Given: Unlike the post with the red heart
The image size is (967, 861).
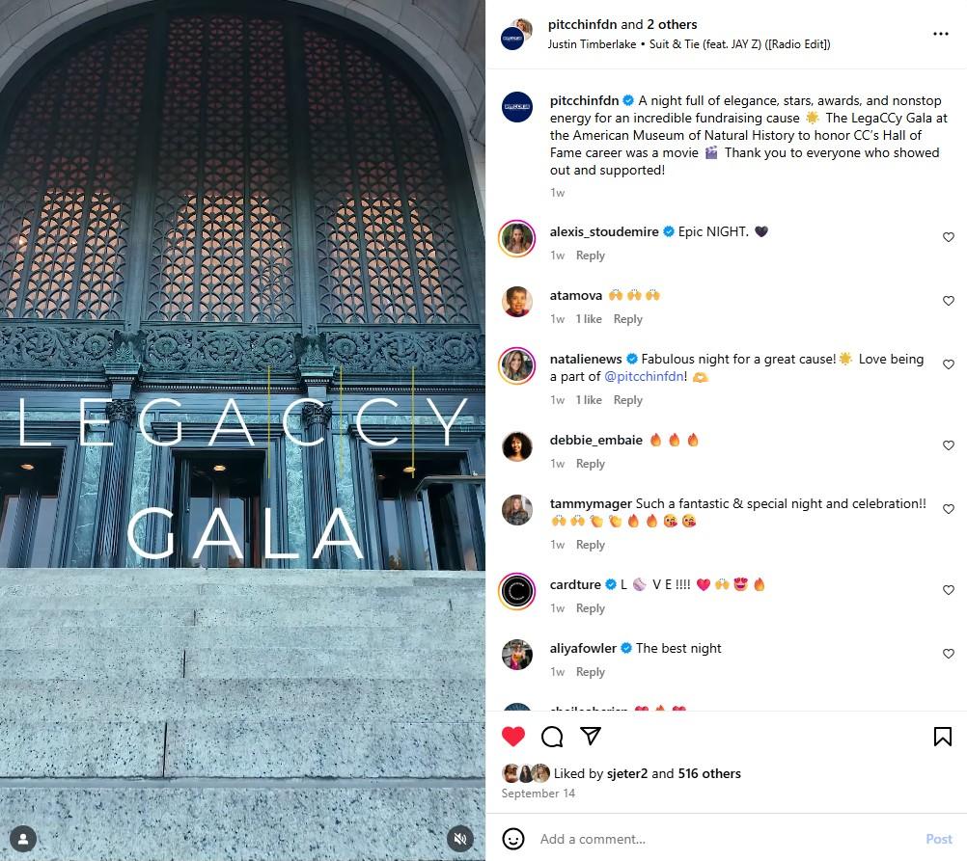Looking at the screenshot, I should [x=512, y=736].
